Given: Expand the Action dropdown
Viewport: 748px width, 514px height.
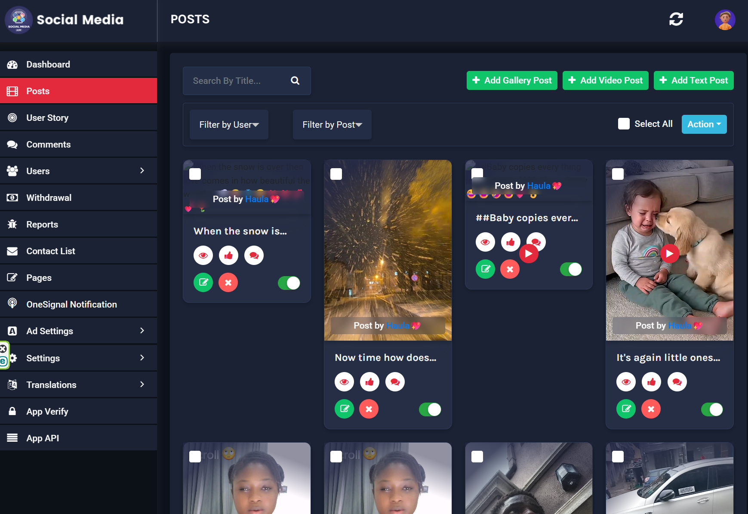Looking at the screenshot, I should click(x=704, y=124).
